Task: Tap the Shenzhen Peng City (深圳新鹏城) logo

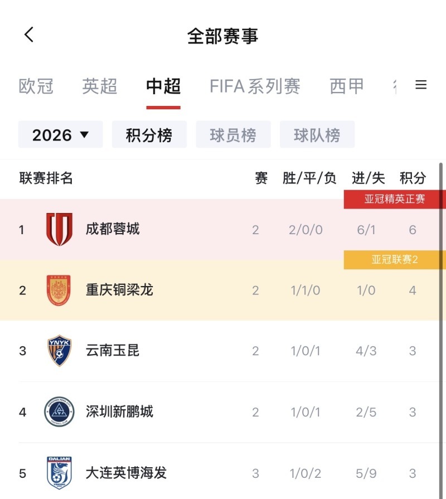Action: [x=59, y=412]
